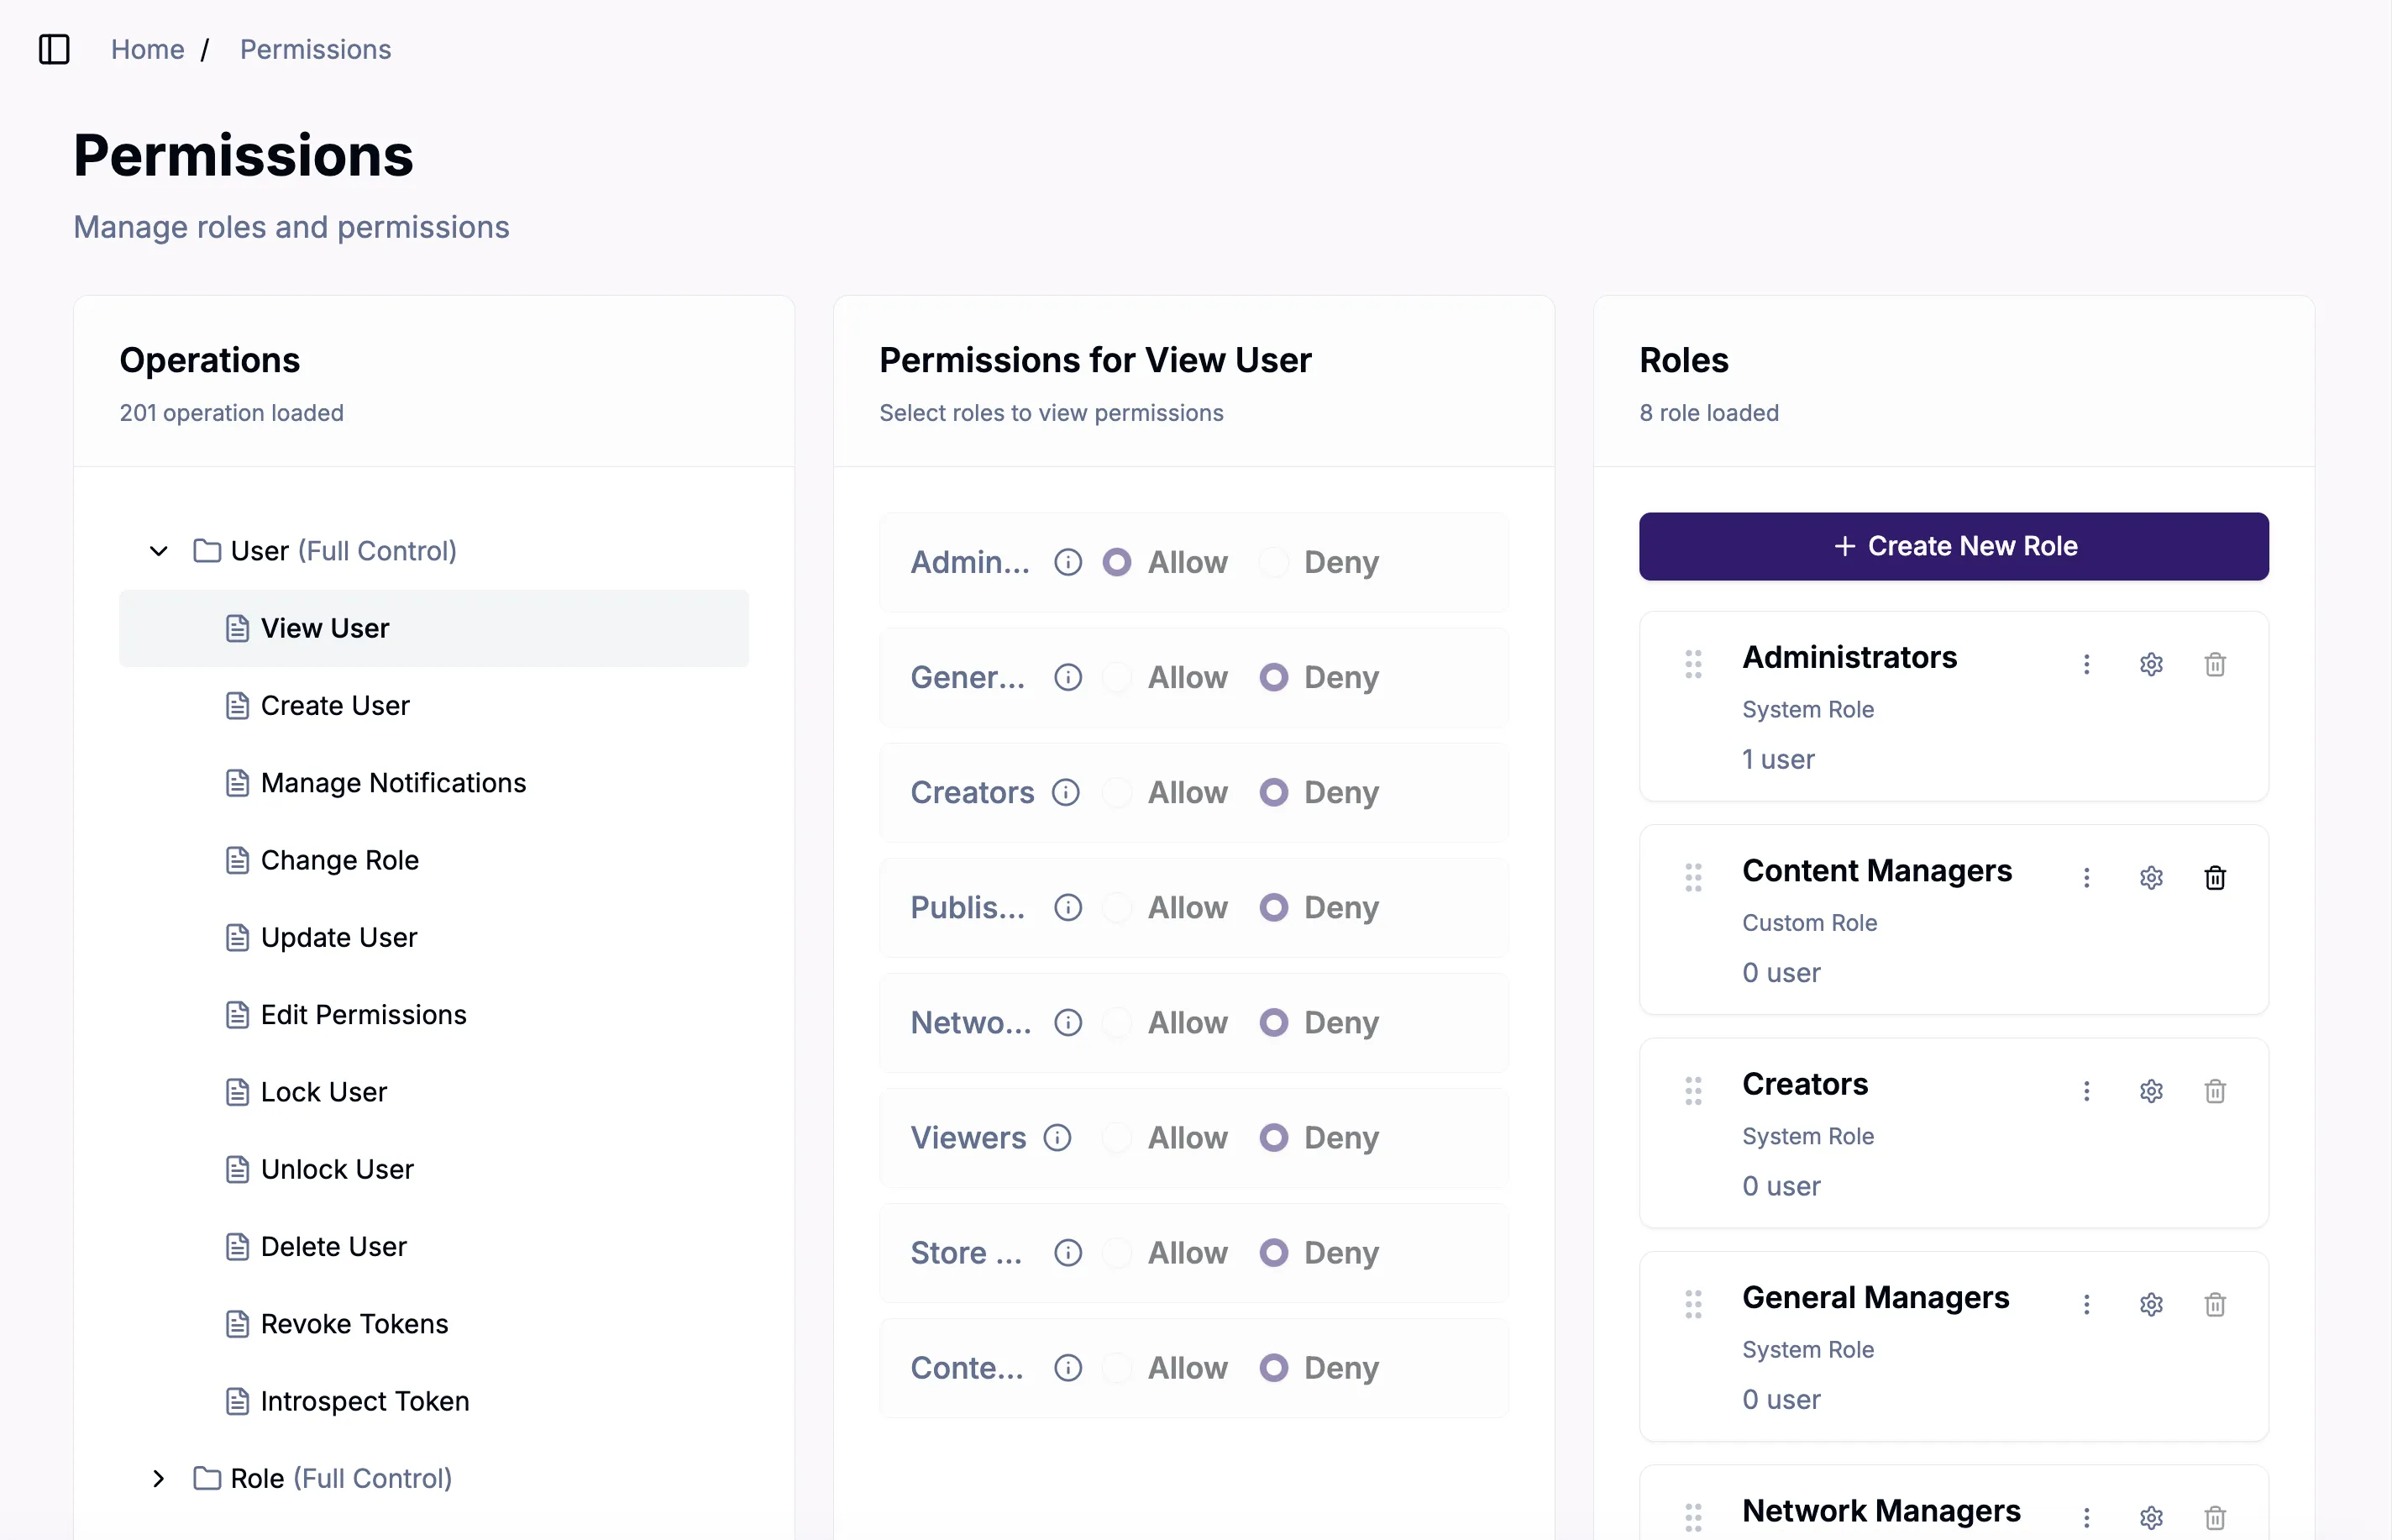
Task: Select the Revoke Tokens operation
Action: (434, 1324)
